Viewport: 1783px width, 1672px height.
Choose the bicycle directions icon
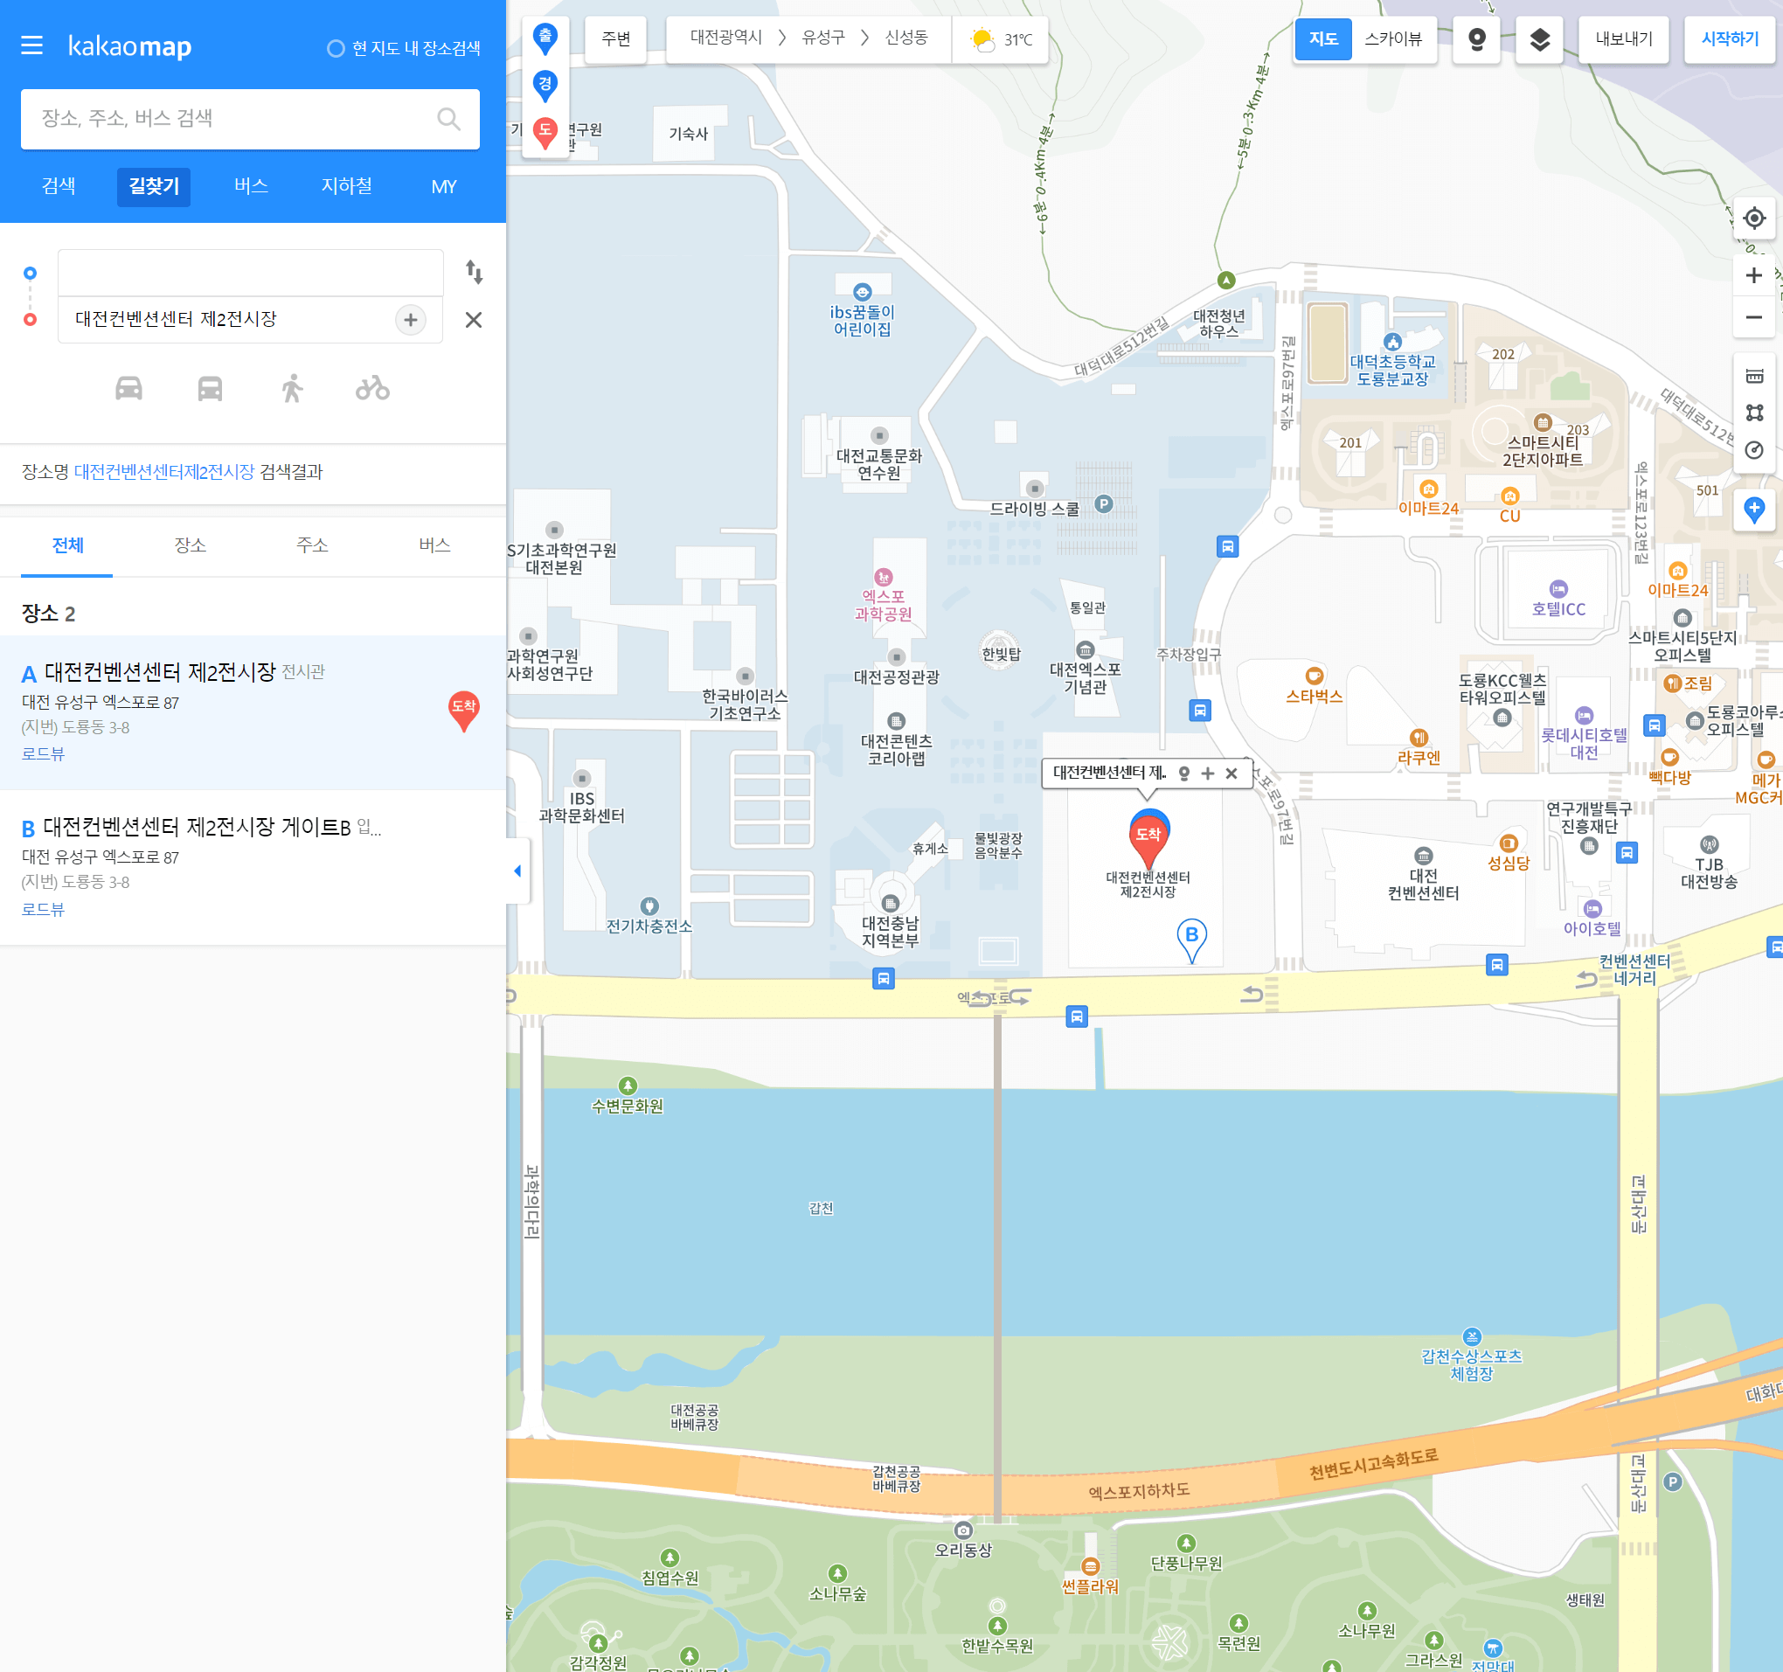click(373, 388)
